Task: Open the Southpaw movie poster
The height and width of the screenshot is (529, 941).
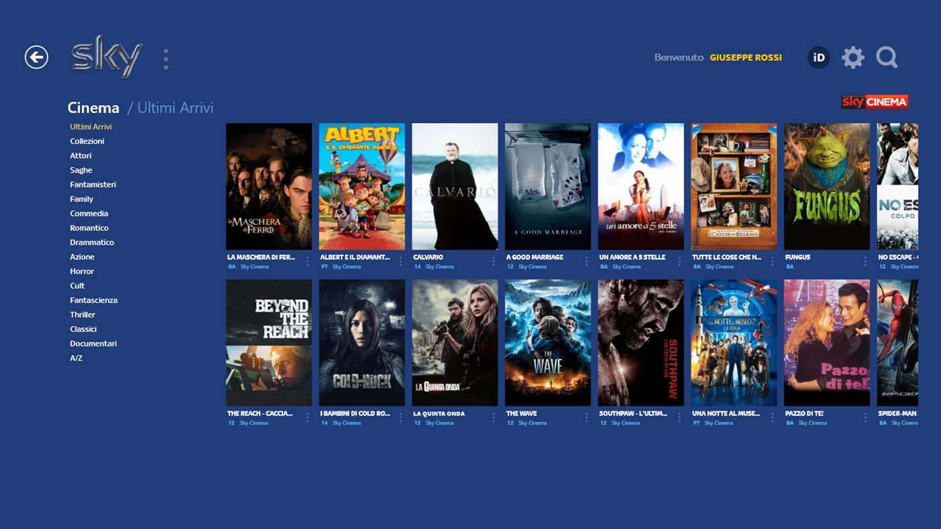Action: (641, 343)
